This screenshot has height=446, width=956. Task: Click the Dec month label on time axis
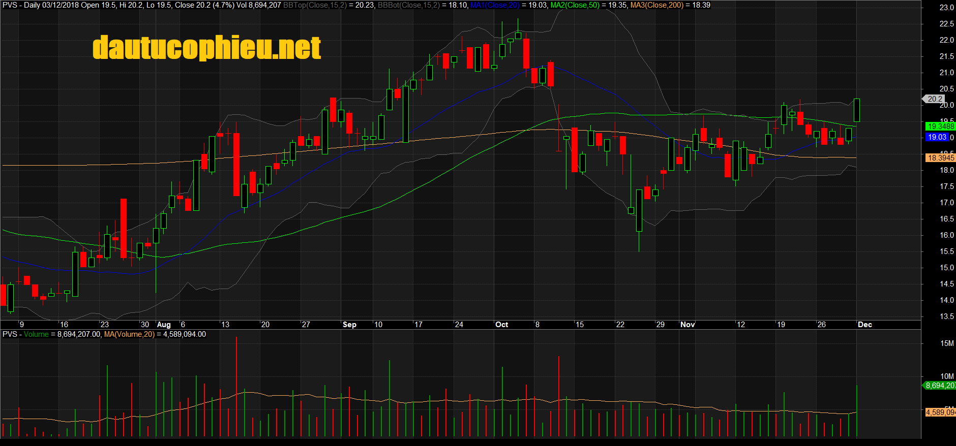point(864,325)
